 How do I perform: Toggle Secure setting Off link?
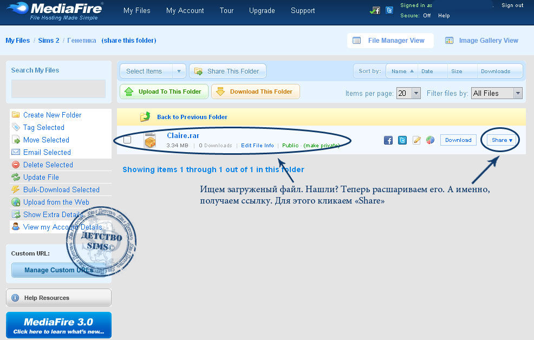(427, 16)
